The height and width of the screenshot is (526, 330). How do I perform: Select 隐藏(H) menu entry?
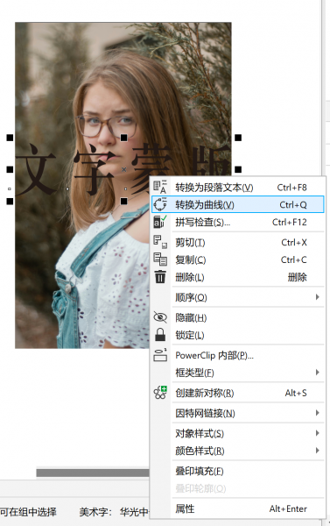coord(238,317)
